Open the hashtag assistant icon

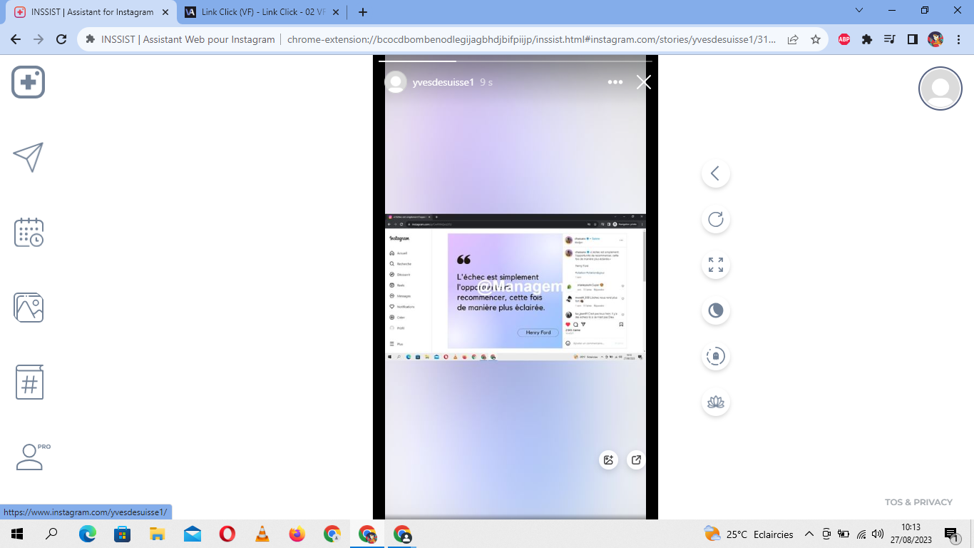pyautogui.click(x=29, y=382)
